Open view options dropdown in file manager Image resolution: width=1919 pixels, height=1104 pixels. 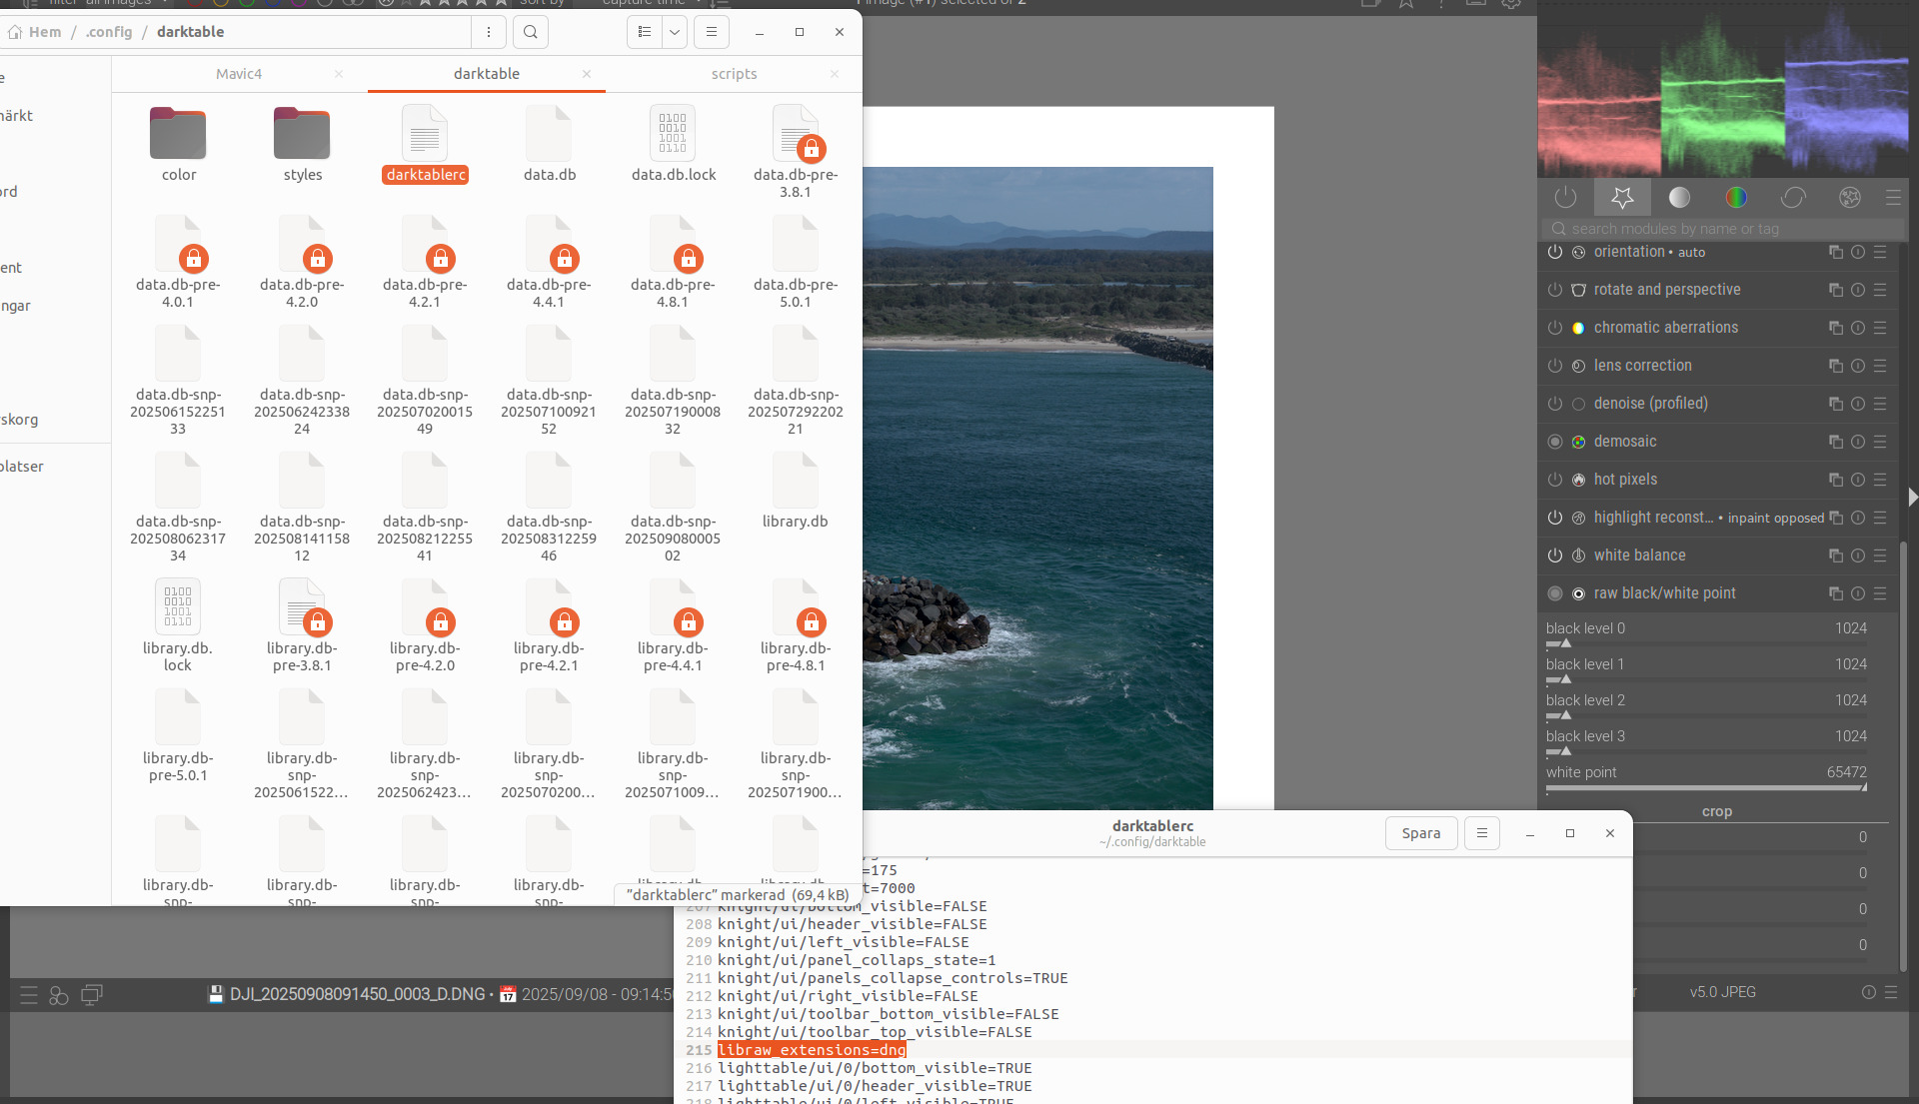pos(675,32)
